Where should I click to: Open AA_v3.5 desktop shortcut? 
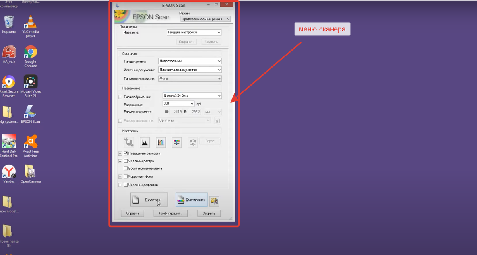[9, 55]
